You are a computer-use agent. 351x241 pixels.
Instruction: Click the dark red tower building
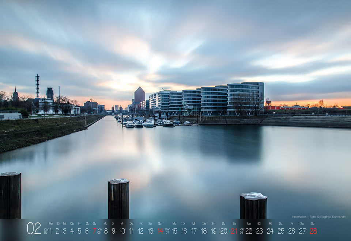coord(139,95)
